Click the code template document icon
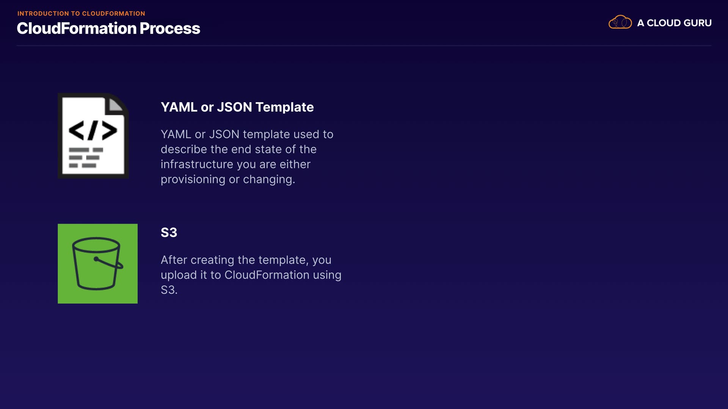The height and width of the screenshot is (409, 728). [x=93, y=136]
